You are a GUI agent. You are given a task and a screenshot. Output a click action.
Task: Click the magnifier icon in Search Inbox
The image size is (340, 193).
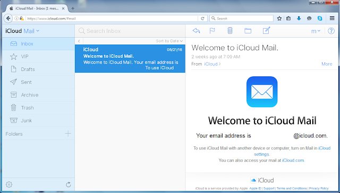[81, 31]
